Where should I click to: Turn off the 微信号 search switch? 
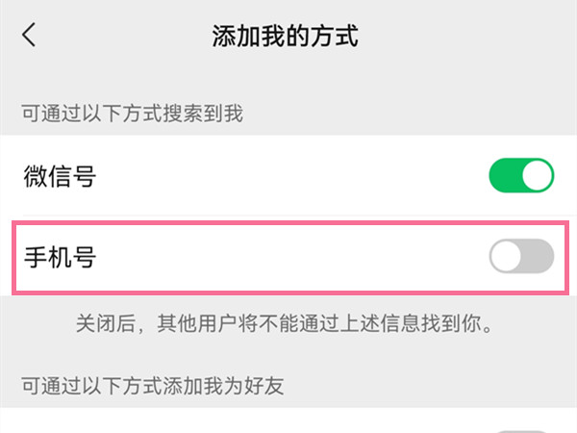(x=521, y=176)
